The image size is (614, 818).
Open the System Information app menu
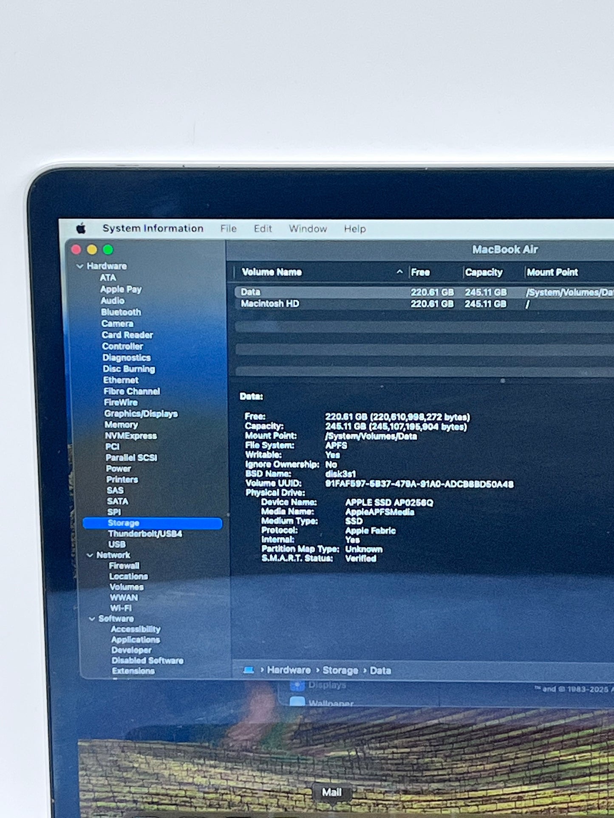click(x=153, y=228)
